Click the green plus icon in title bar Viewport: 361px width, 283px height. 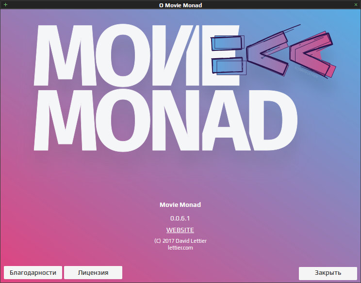pos(5,4)
